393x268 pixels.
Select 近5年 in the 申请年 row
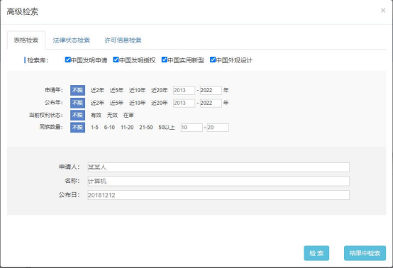click(x=116, y=90)
